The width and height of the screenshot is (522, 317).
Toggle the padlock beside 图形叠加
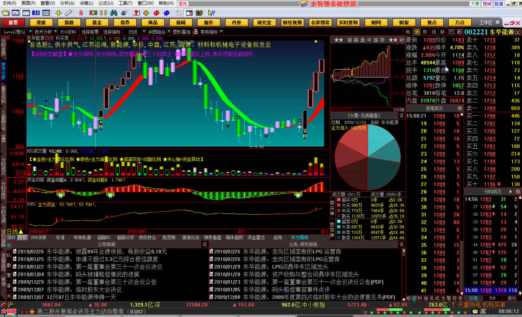click(195, 32)
